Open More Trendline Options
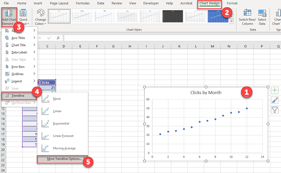281x173 pixels. tap(62, 159)
